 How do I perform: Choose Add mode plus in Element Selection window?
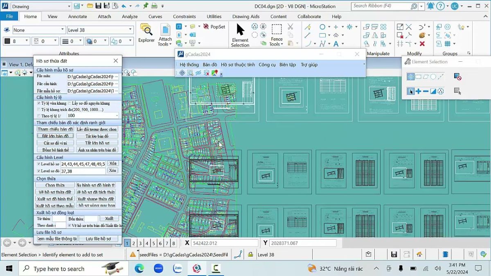[x=418, y=91]
